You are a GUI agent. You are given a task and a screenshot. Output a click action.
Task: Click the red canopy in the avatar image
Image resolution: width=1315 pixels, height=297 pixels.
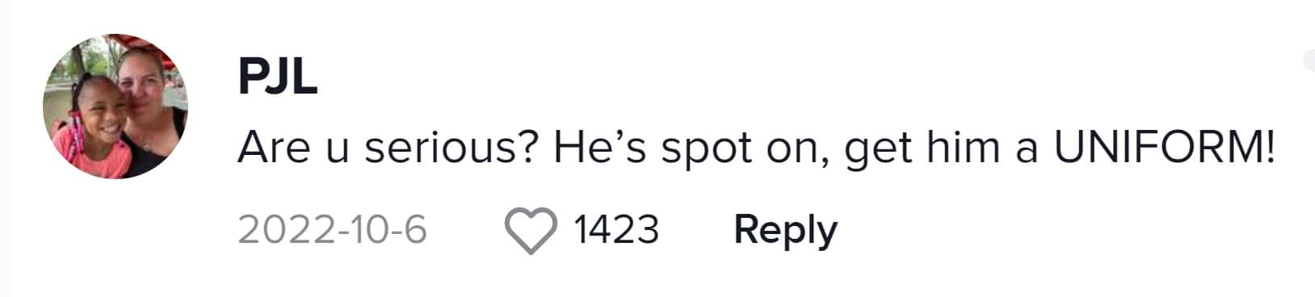point(153,50)
